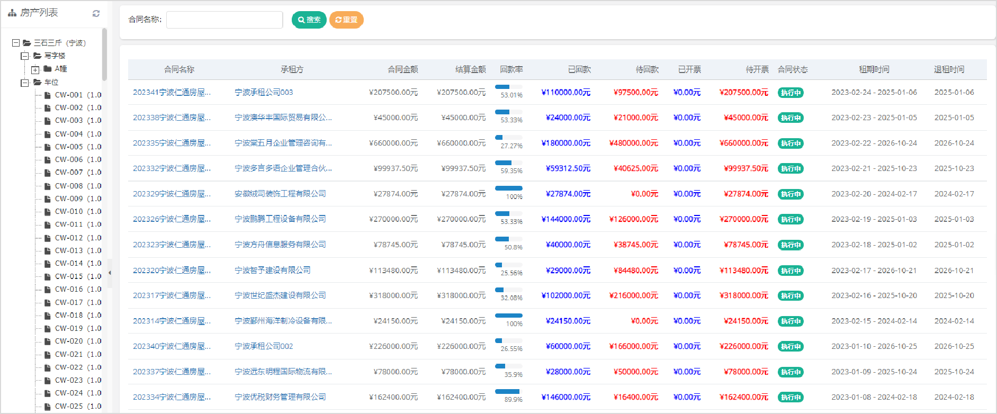The image size is (997, 414).
Task: Expand the A幢 tree node
Action: (x=35, y=69)
